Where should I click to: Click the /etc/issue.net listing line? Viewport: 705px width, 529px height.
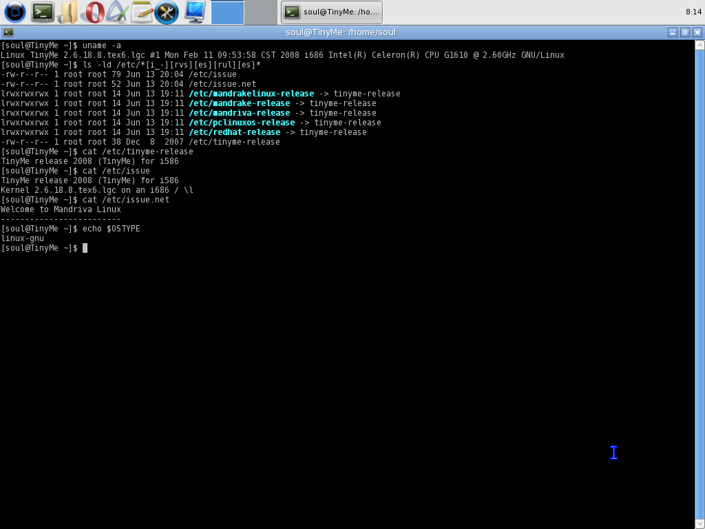point(128,84)
